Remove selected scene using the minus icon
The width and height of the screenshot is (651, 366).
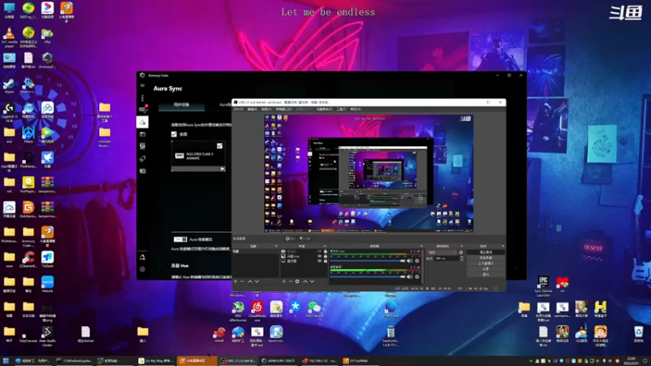point(242,281)
